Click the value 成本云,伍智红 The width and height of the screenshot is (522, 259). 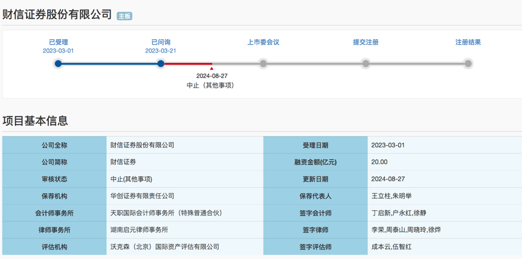(391, 247)
